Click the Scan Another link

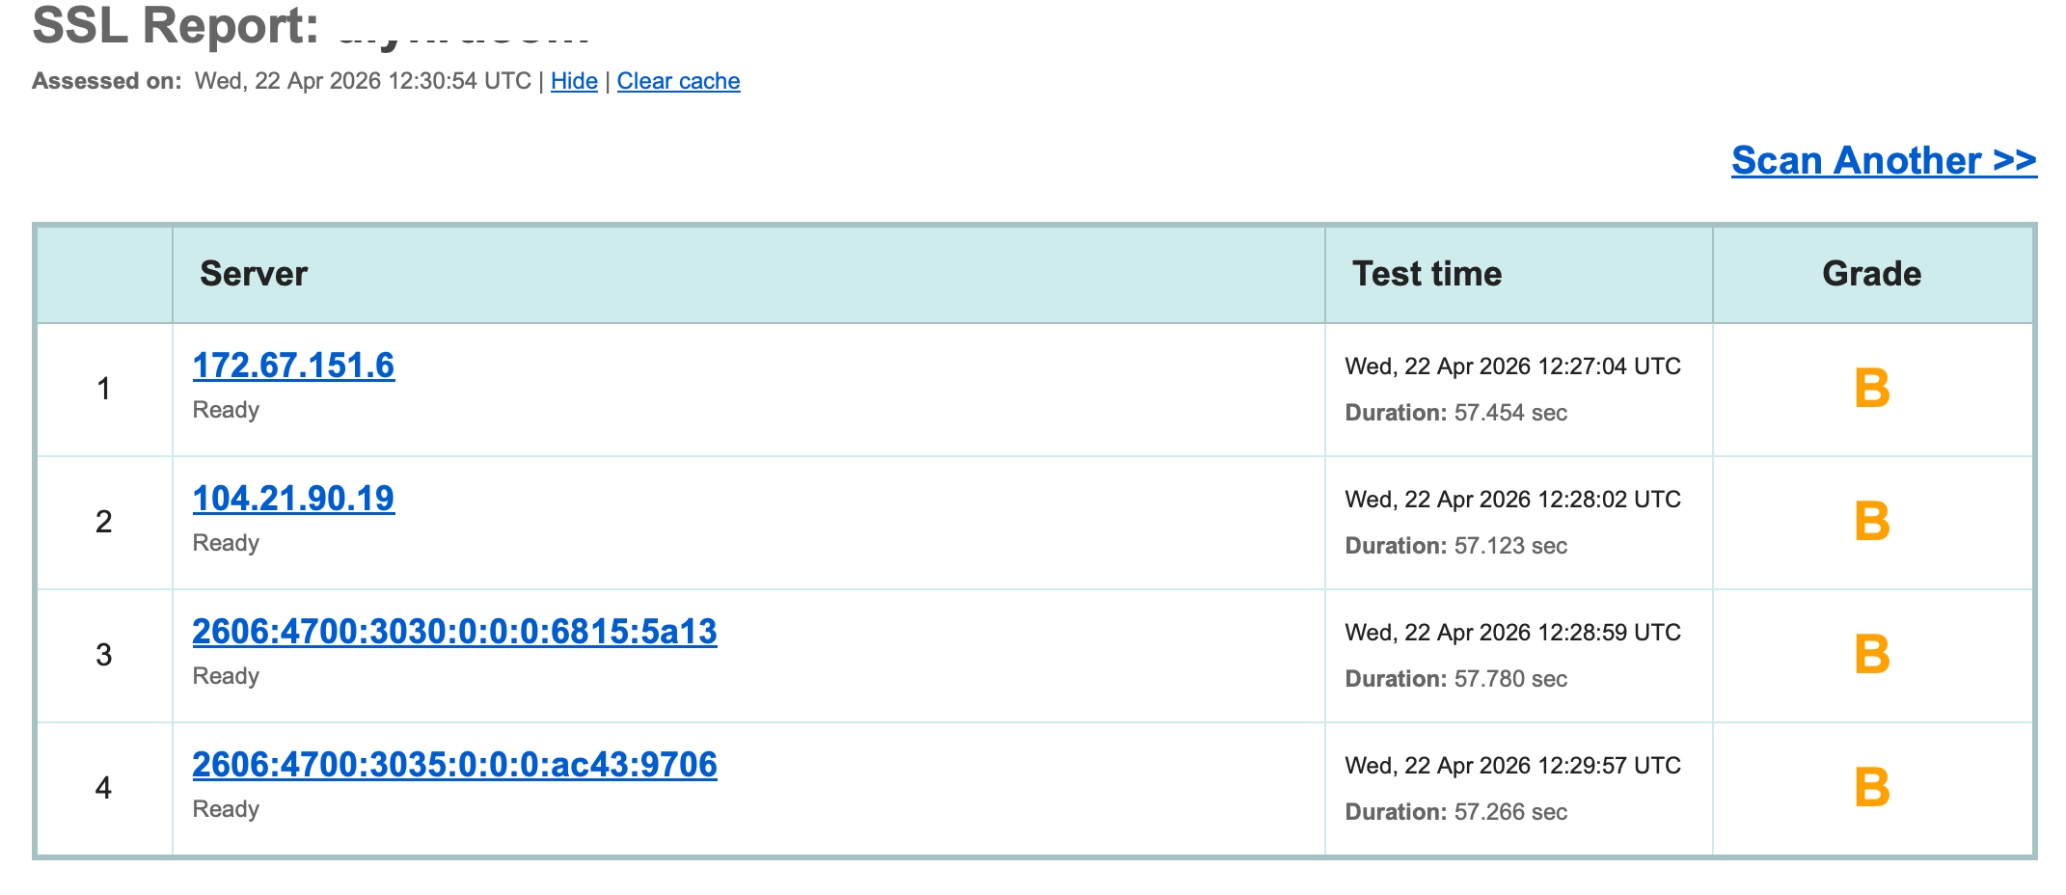[x=1883, y=160]
